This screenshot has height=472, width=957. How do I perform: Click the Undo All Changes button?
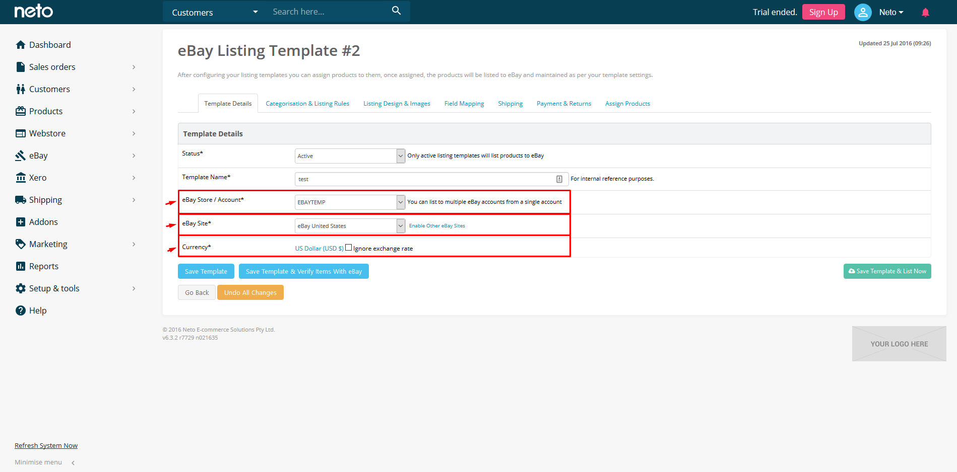(250, 292)
